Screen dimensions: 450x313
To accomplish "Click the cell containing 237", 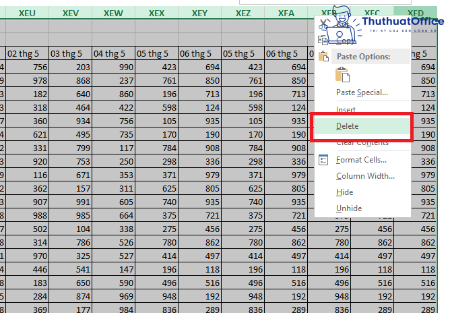I will click(114, 80).
